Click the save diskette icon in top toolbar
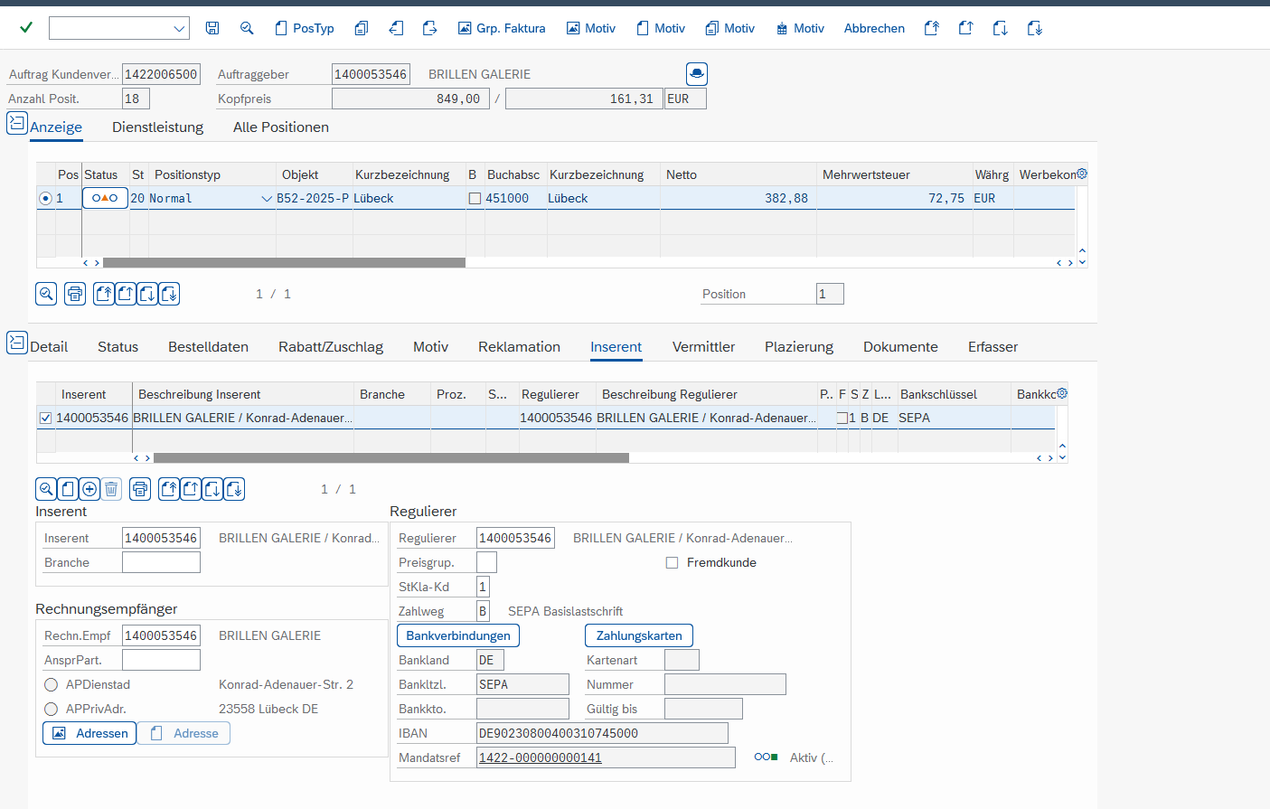 click(212, 28)
